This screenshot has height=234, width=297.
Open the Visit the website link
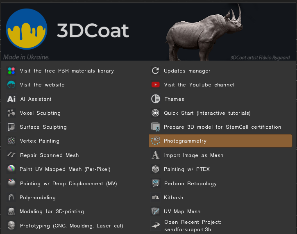click(x=42, y=85)
